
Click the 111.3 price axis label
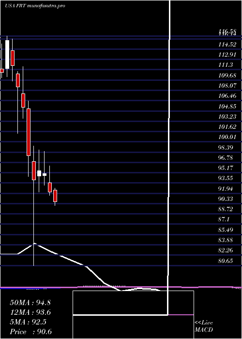(226, 64)
